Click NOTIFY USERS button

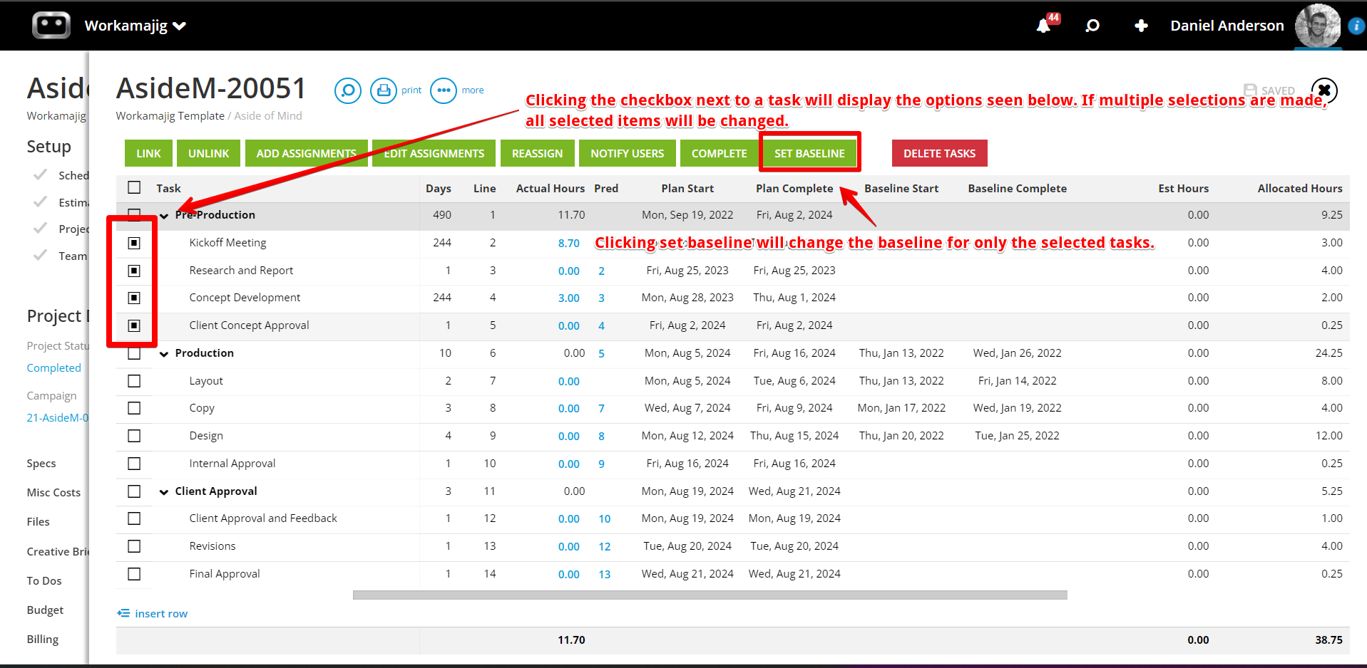[x=627, y=153]
